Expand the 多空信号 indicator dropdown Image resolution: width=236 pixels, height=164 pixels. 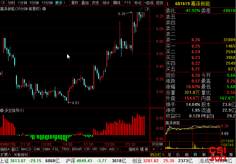coord(2,111)
